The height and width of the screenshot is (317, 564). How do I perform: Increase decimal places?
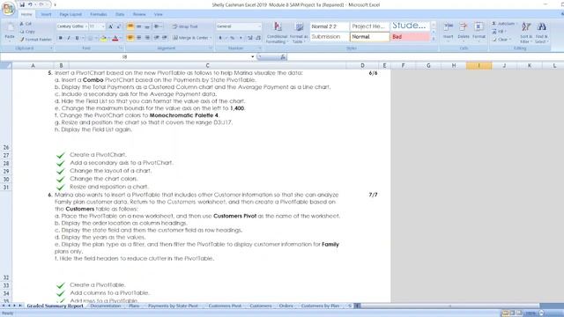(250, 38)
